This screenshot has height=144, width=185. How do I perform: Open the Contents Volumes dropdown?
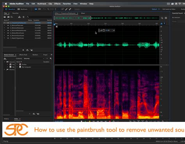point(34,58)
